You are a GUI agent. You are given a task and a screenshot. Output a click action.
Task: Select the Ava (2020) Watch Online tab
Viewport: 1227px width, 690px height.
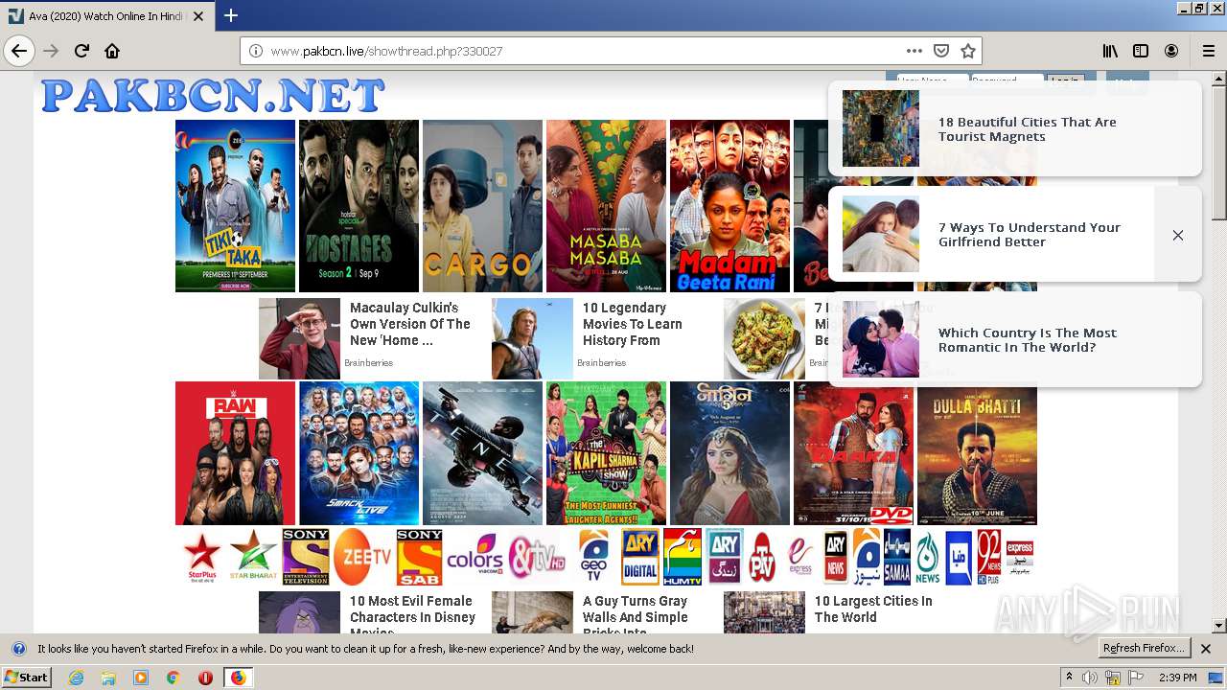[x=105, y=16]
